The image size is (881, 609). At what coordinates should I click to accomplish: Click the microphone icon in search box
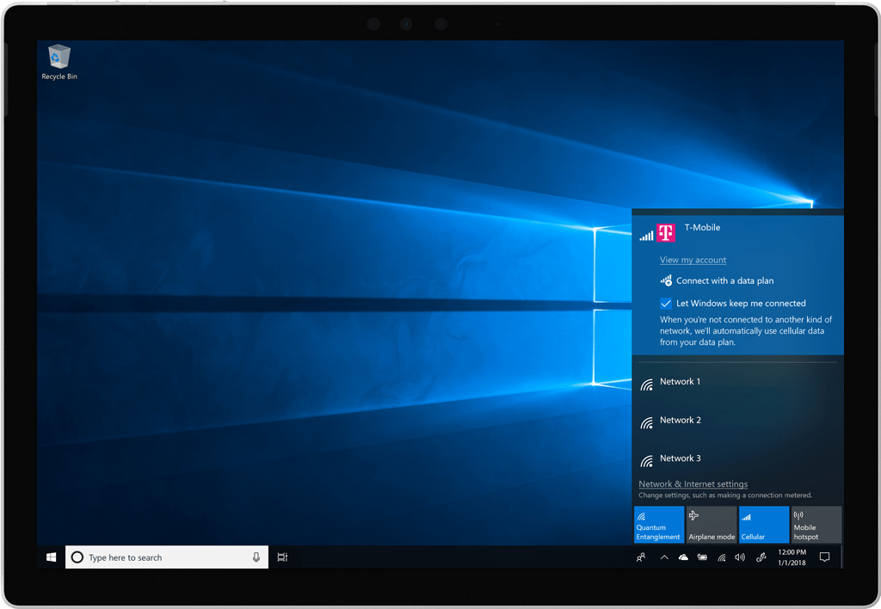coord(256,557)
